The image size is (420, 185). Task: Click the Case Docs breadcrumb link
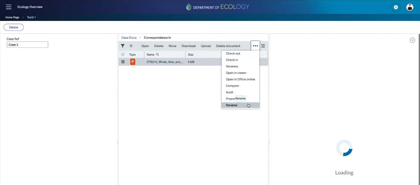coord(129,38)
